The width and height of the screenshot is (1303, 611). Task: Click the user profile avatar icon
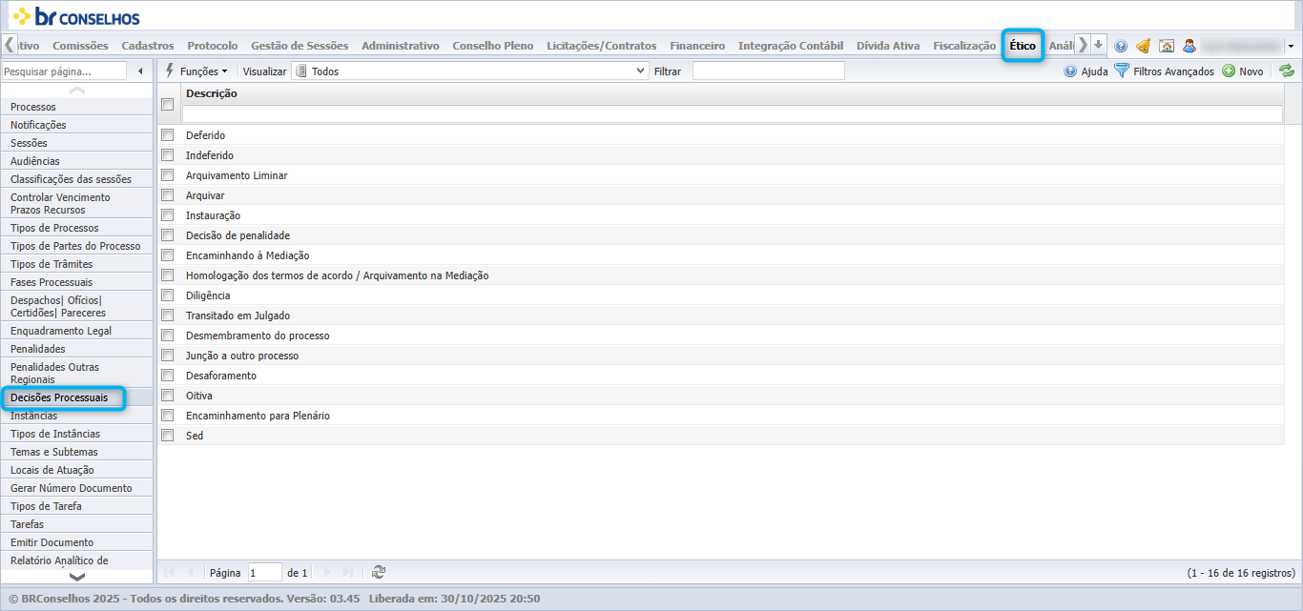1189,46
